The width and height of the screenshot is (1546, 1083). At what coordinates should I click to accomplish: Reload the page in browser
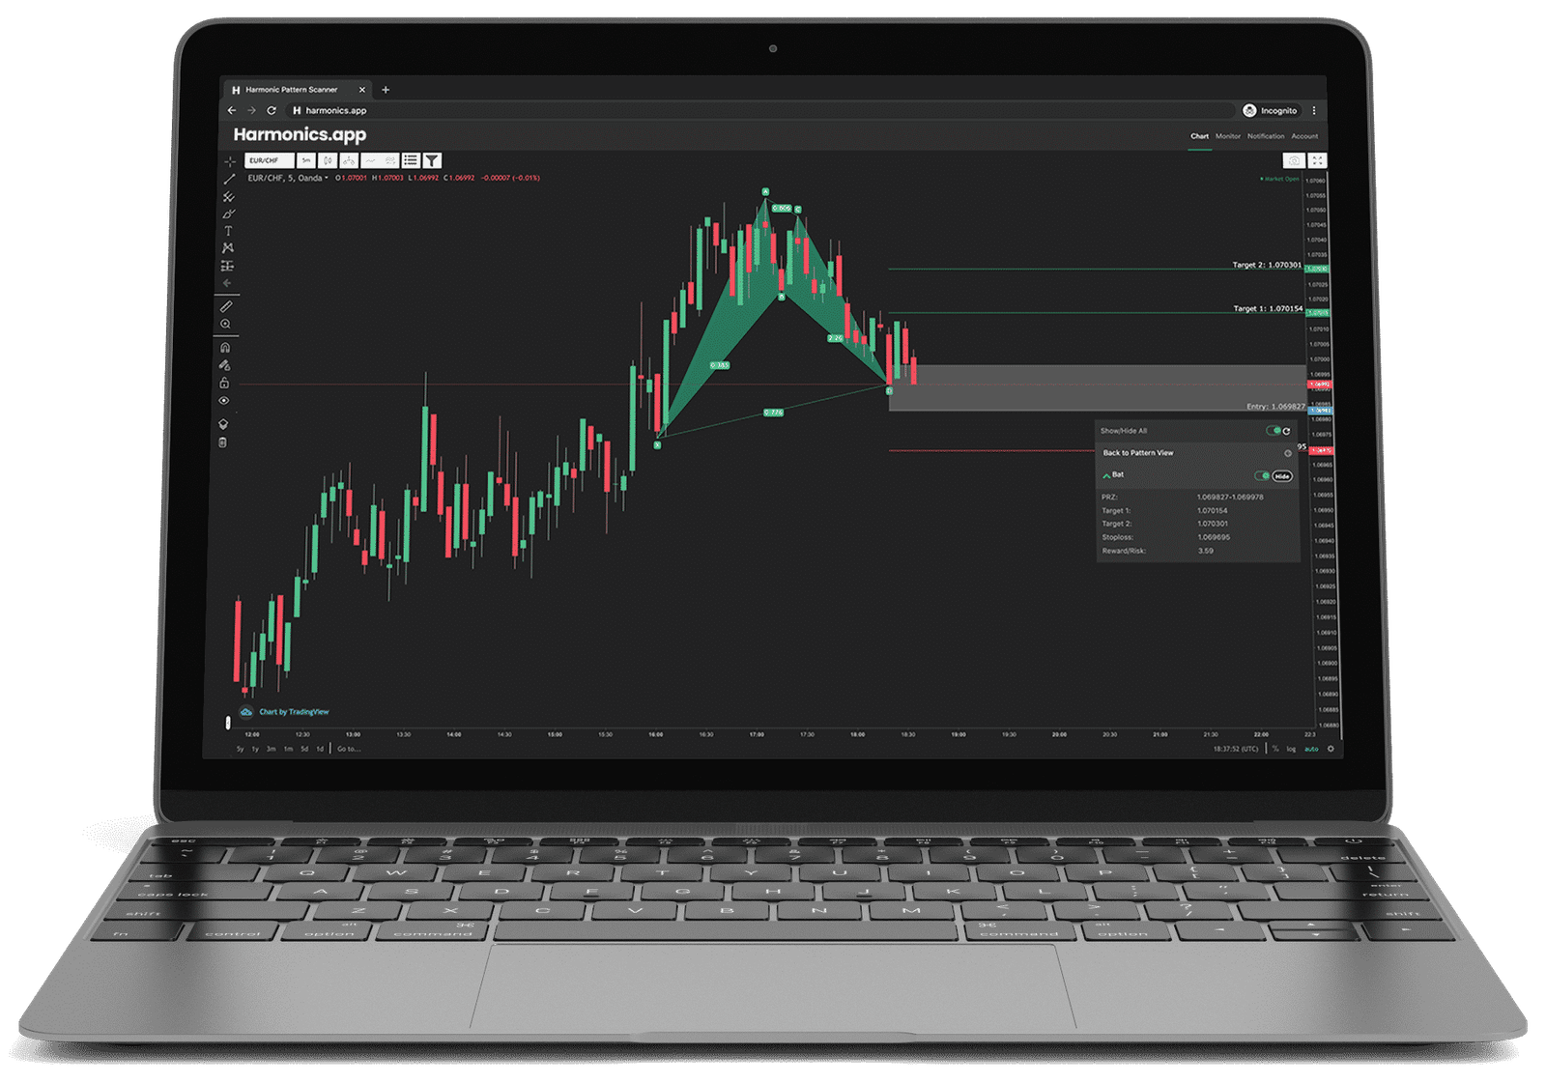click(x=272, y=111)
